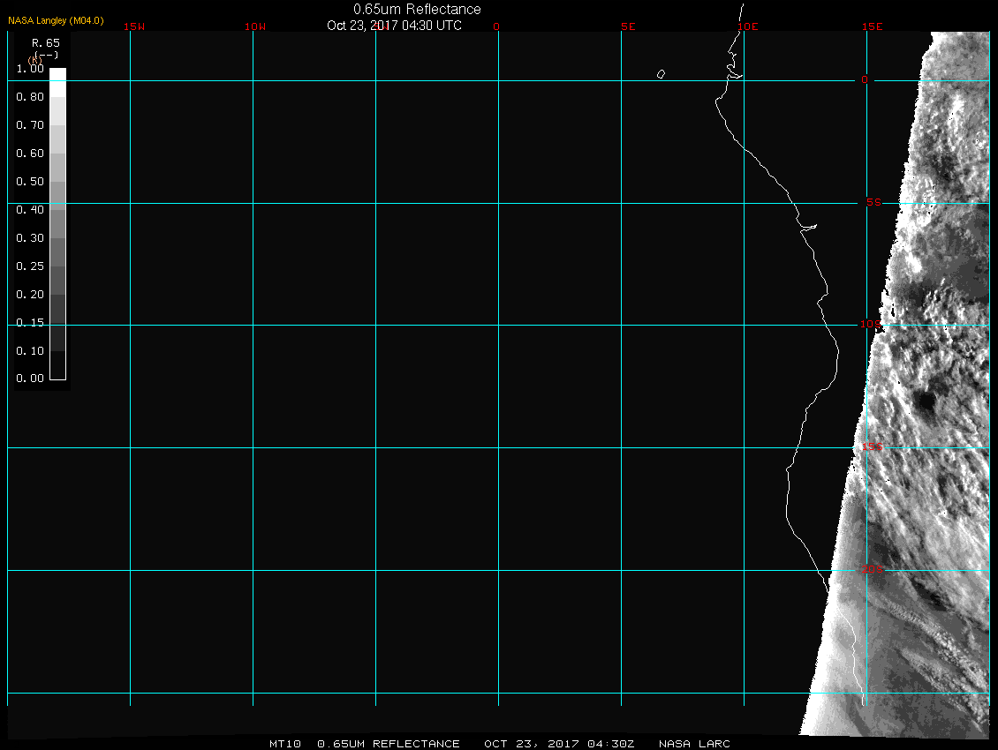
Task: Click the small island outline near the equator
Action: [x=661, y=74]
